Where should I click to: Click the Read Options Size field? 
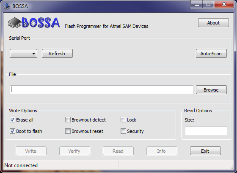(x=206, y=131)
